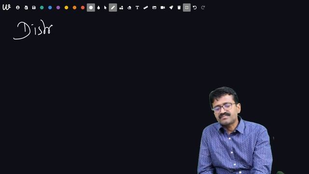Select the pointer cursor tool
This screenshot has width=309, height=174.
tap(105, 8)
